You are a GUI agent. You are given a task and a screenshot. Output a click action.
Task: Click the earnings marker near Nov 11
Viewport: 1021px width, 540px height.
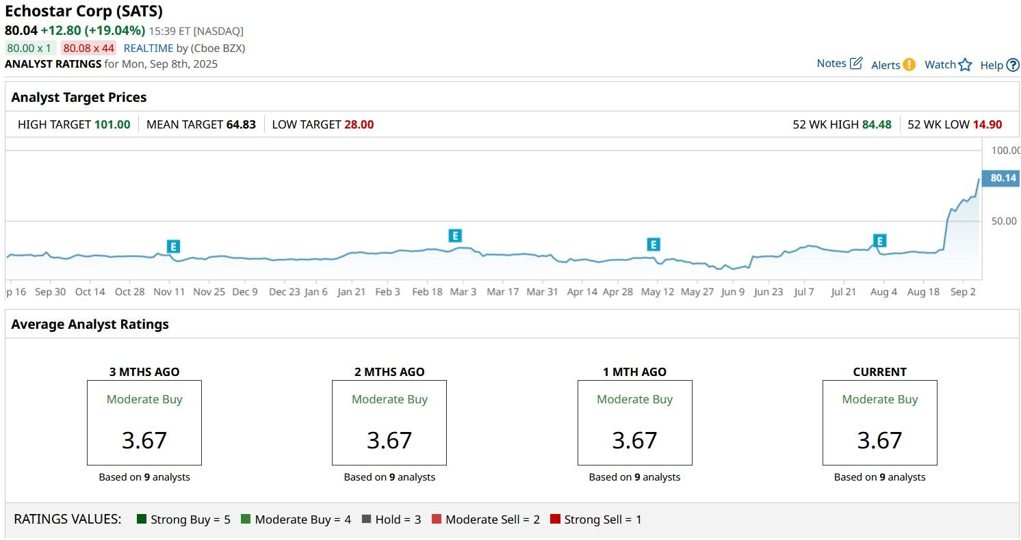click(x=173, y=247)
